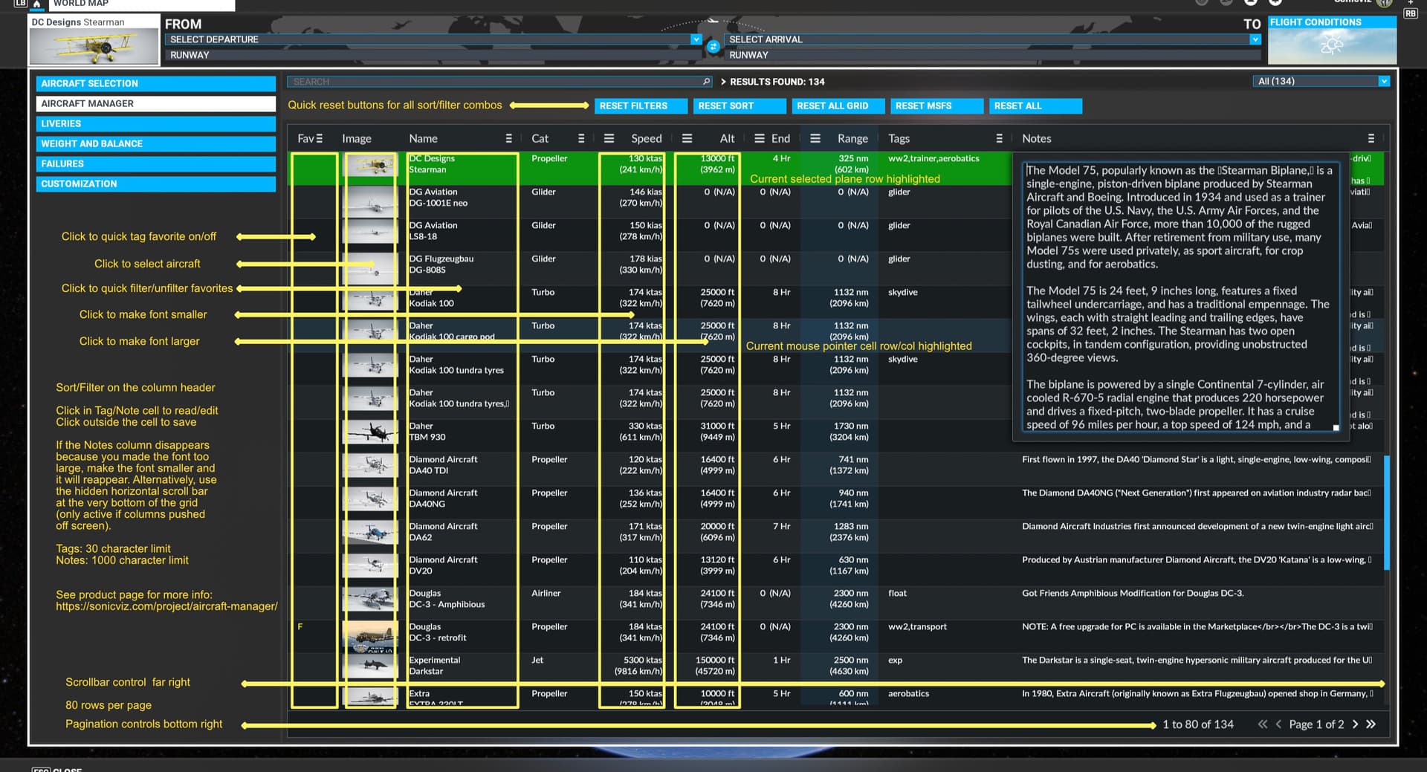
Task: Open the Name column filter menu
Action: click(508, 139)
